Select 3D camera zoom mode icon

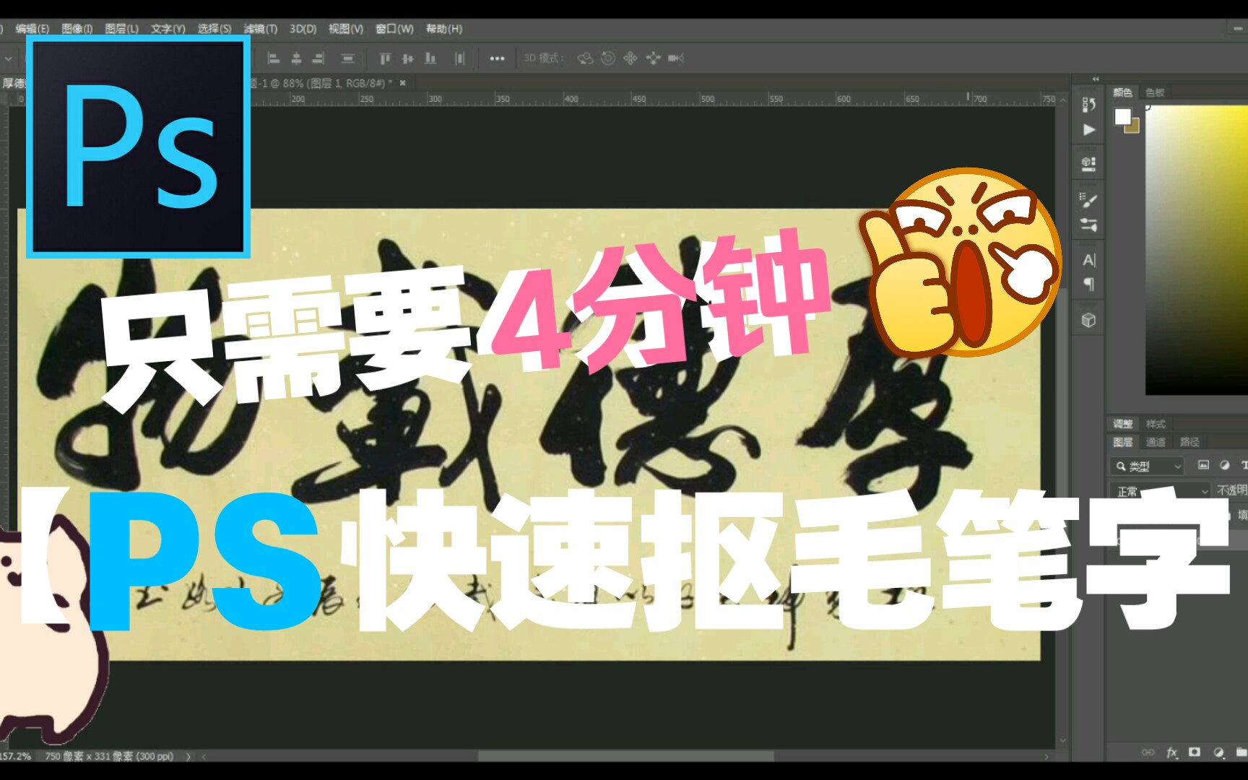point(676,58)
